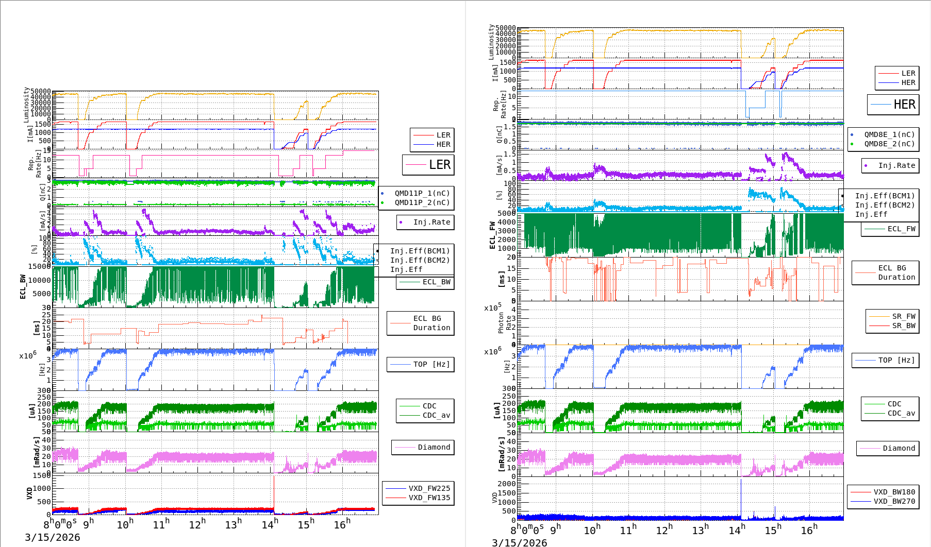Click the VXD_BW270 legend entry
The width and height of the screenshot is (931, 547).
[x=883, y=502]
